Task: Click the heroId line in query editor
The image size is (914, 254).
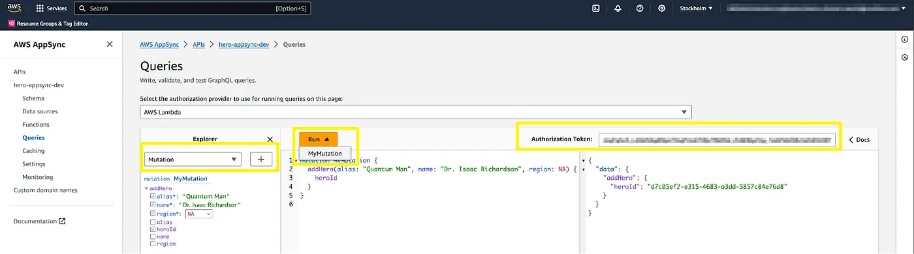Action: tap(326, 177)
